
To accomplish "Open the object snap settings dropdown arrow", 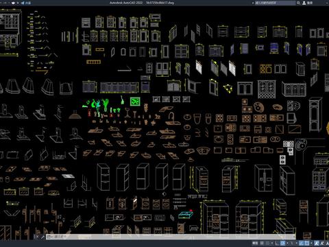I will (x=311, y=243).
